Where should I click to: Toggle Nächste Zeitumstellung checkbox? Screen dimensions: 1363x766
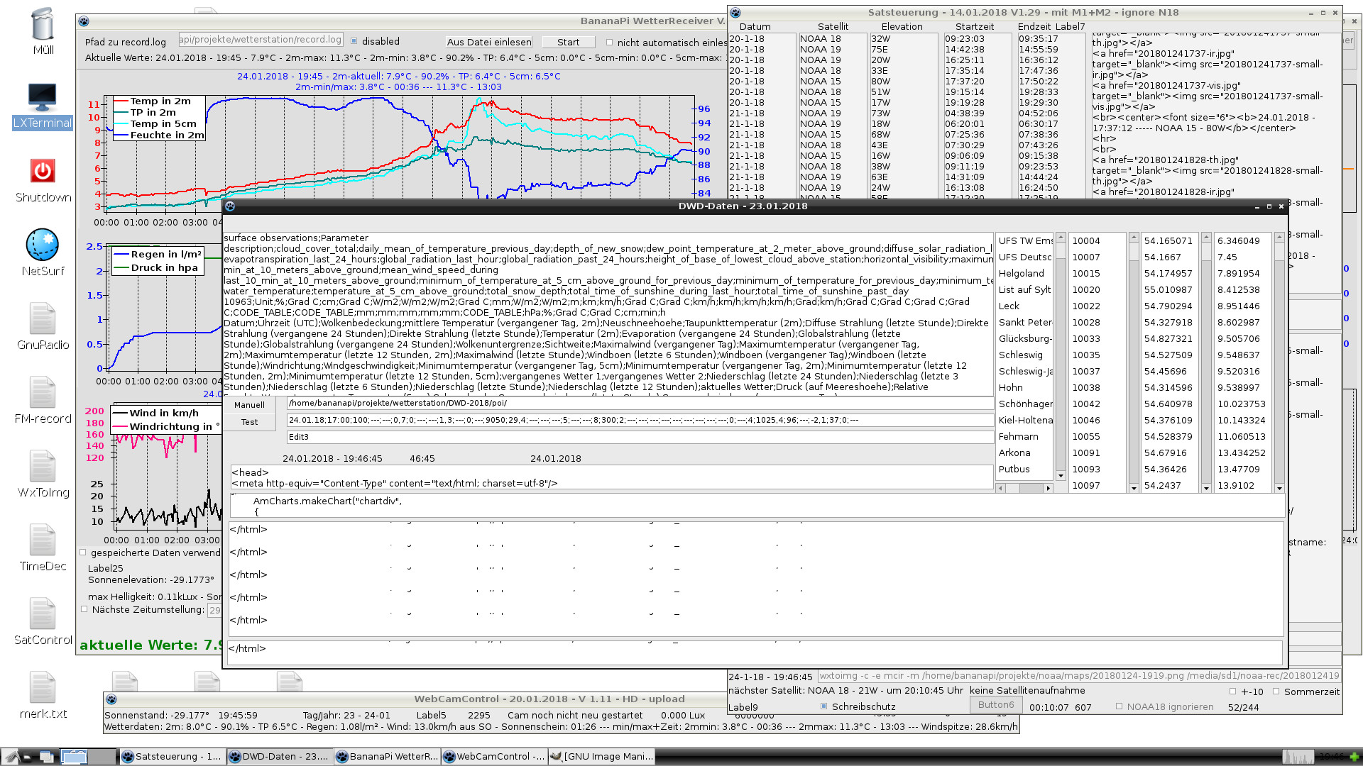(84, 609)
